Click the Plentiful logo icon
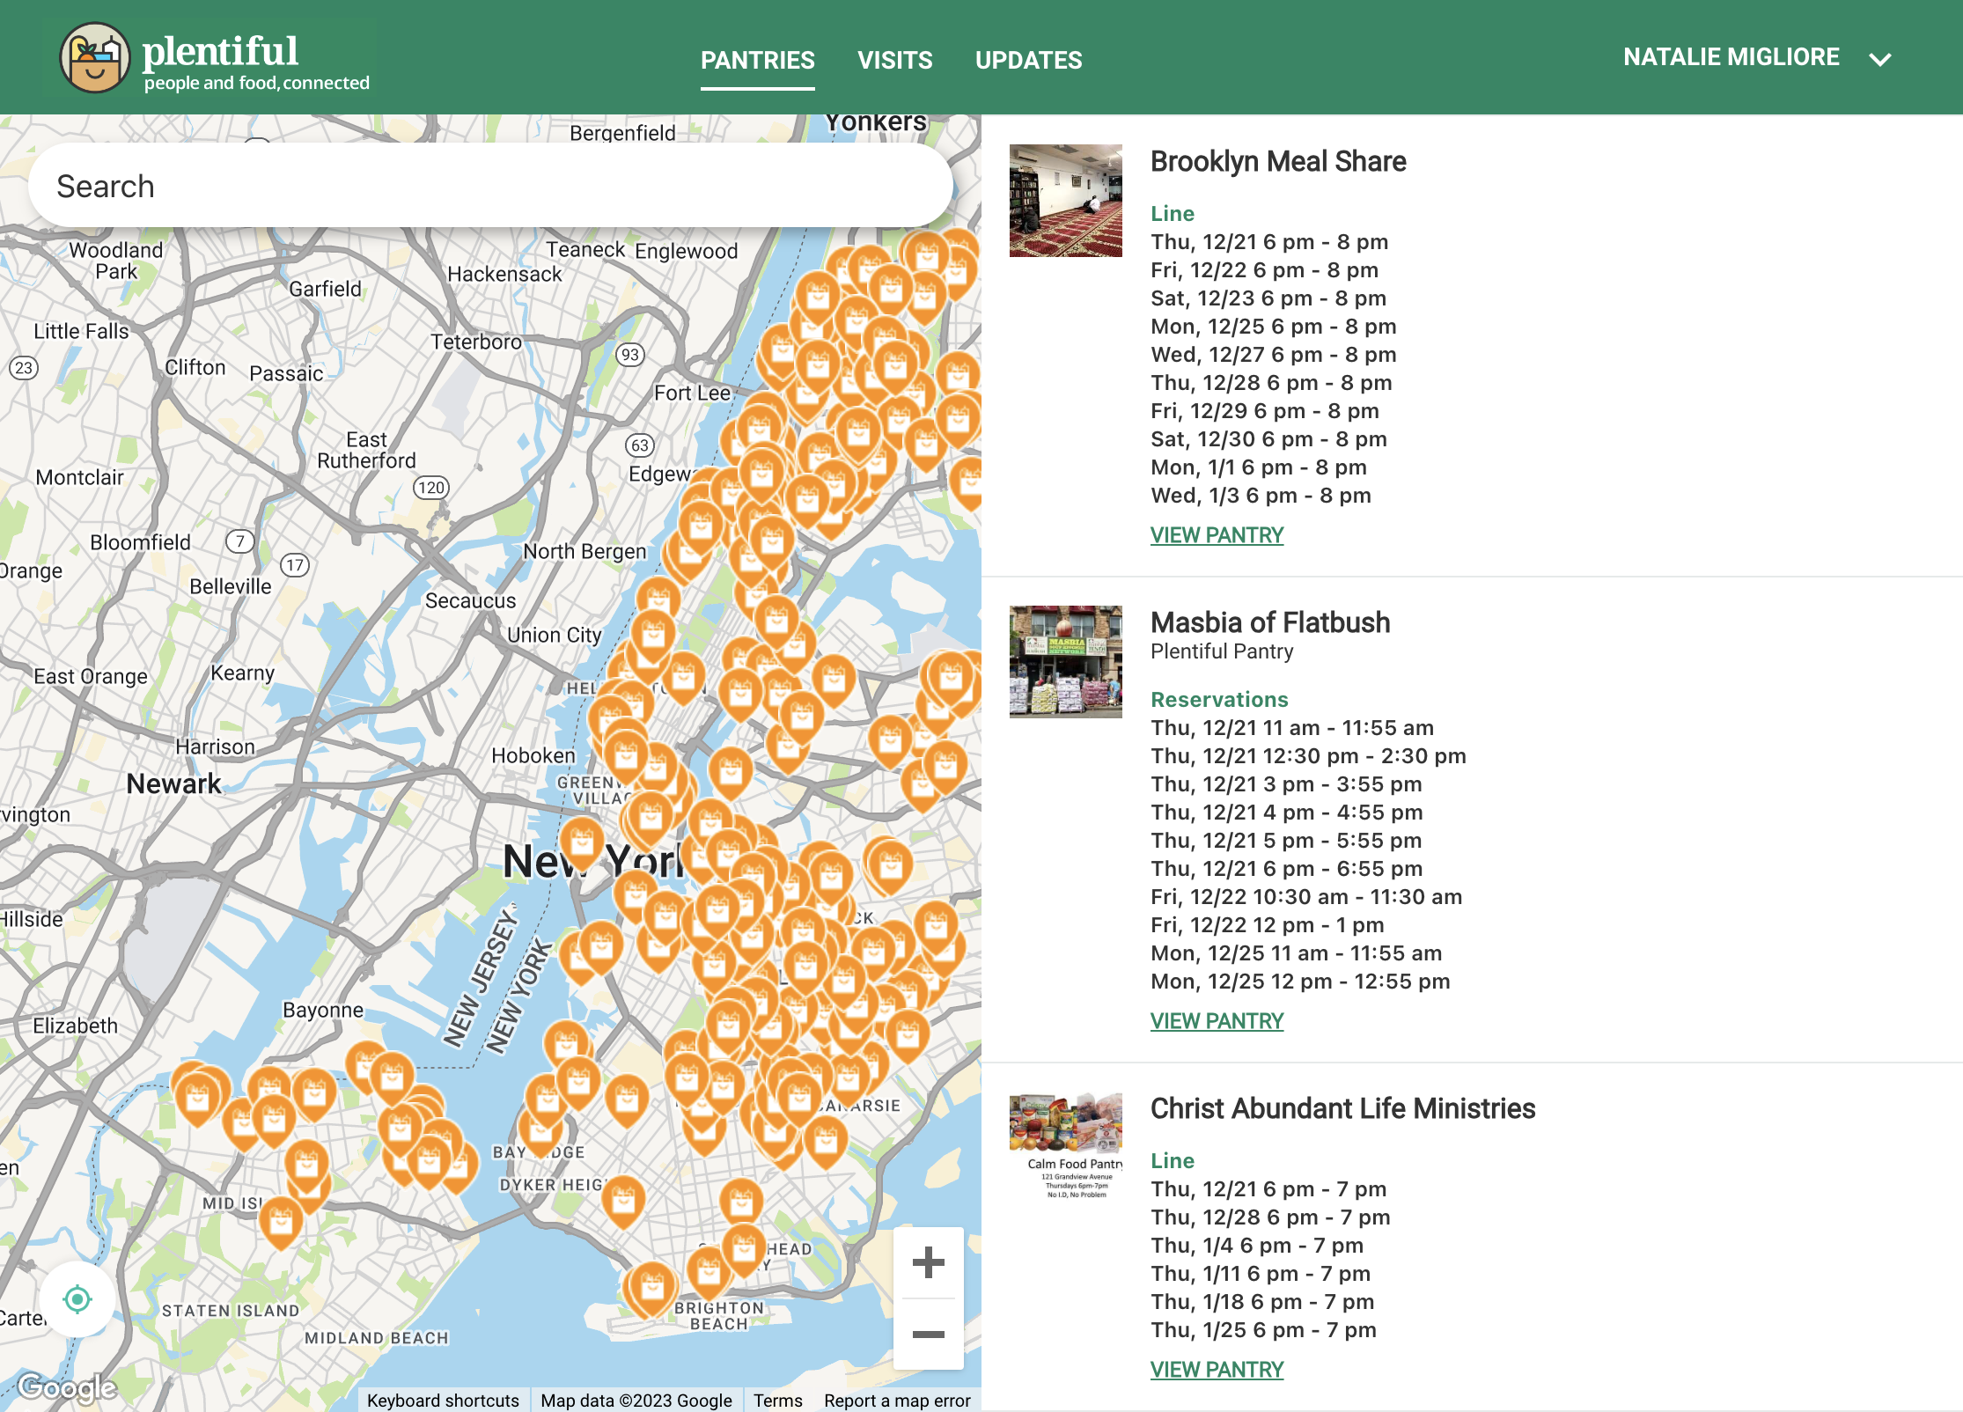Screen dimensions: 1963x1412 coord(94,58)
